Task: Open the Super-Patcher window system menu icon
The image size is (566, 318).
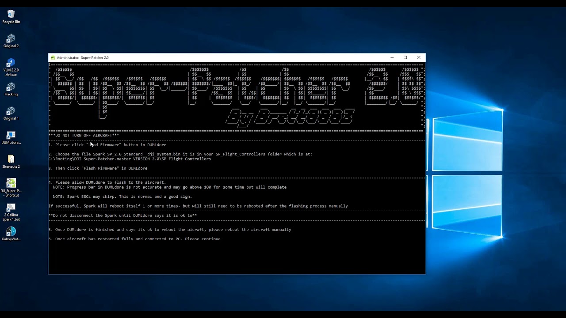Action: pyautogui.click(x=53, y=57)
